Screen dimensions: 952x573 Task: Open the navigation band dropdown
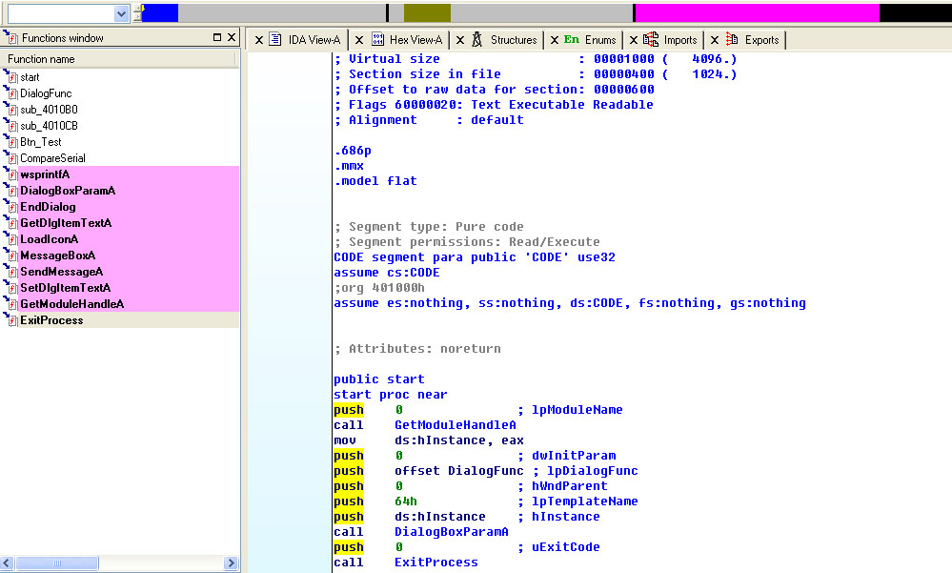tap(121, 13)
